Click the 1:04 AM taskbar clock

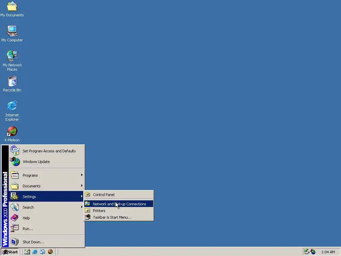[328, 252]
